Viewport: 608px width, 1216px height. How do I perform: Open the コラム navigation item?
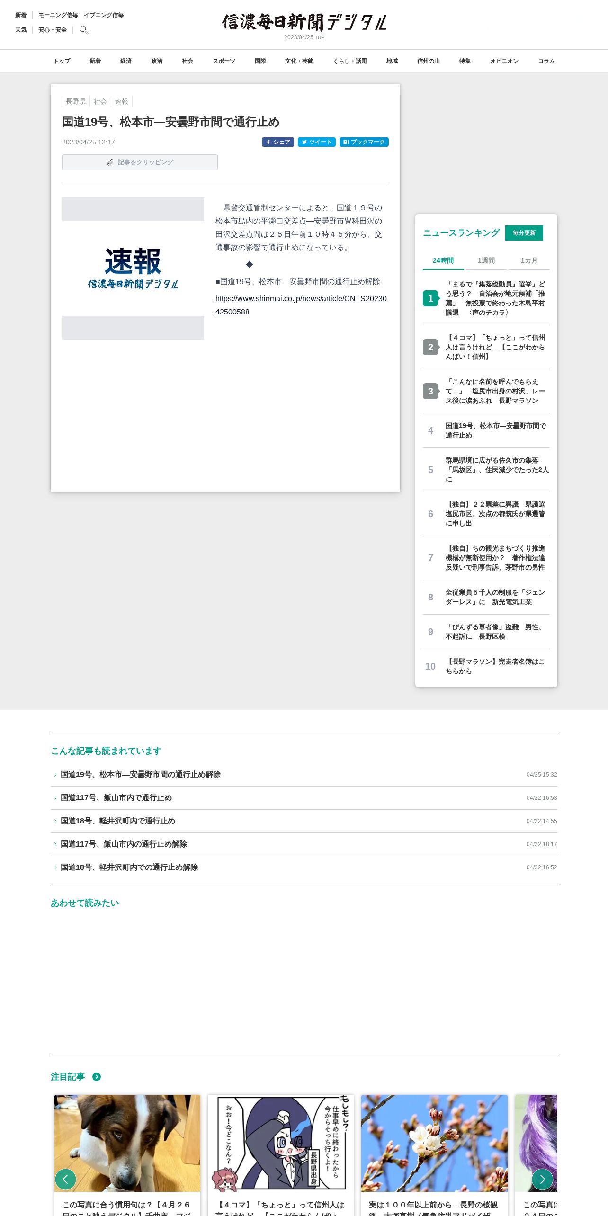coord(546,61)
